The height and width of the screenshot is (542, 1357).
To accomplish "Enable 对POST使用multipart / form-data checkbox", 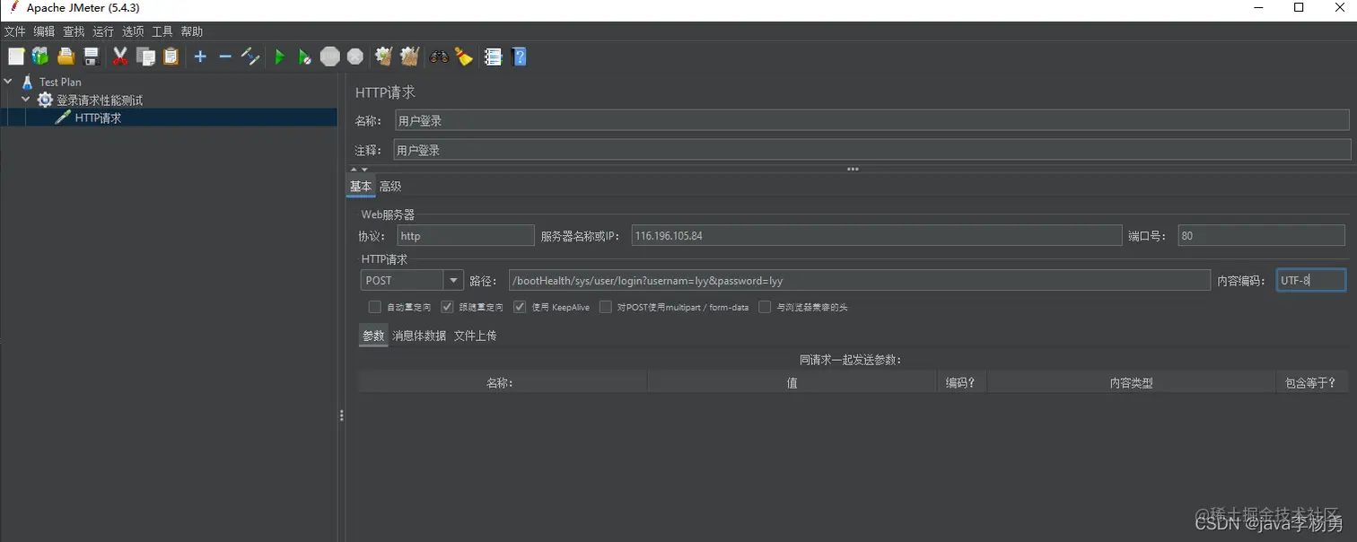I will click(606, 307).
